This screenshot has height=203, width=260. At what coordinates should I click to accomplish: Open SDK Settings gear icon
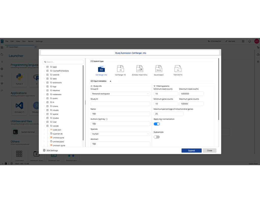(44, 150)
